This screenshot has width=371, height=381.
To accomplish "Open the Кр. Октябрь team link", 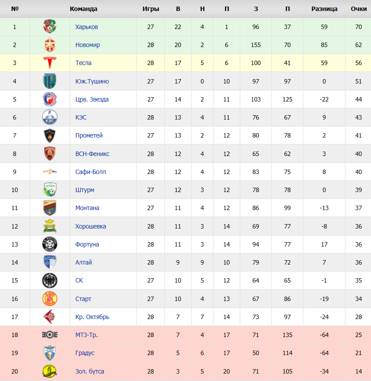I will click(92, 317).
